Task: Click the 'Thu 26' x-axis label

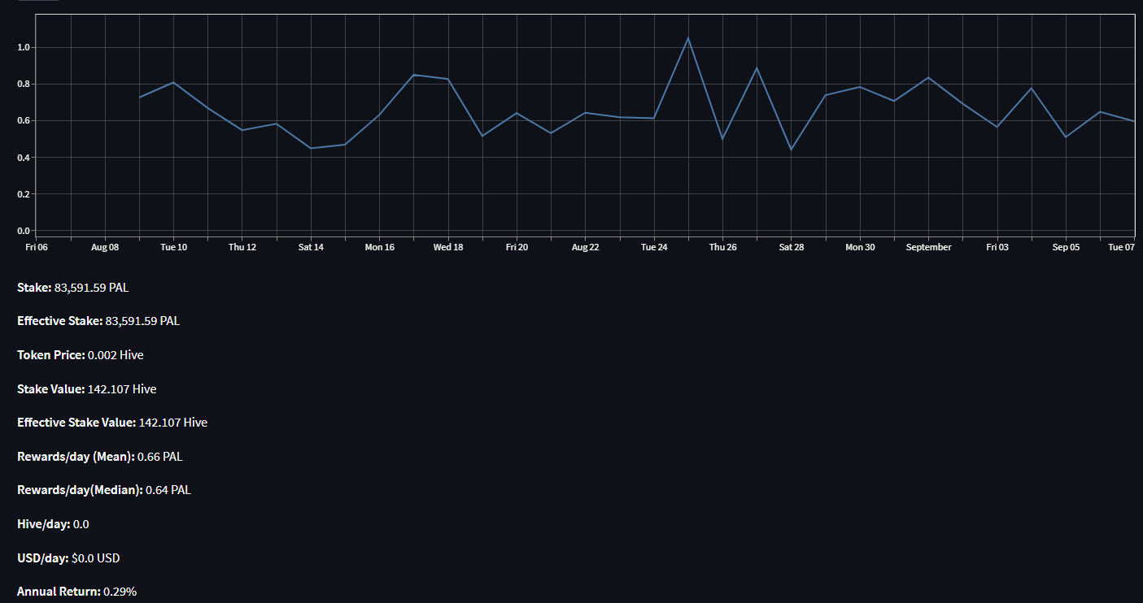Action: 722,247
